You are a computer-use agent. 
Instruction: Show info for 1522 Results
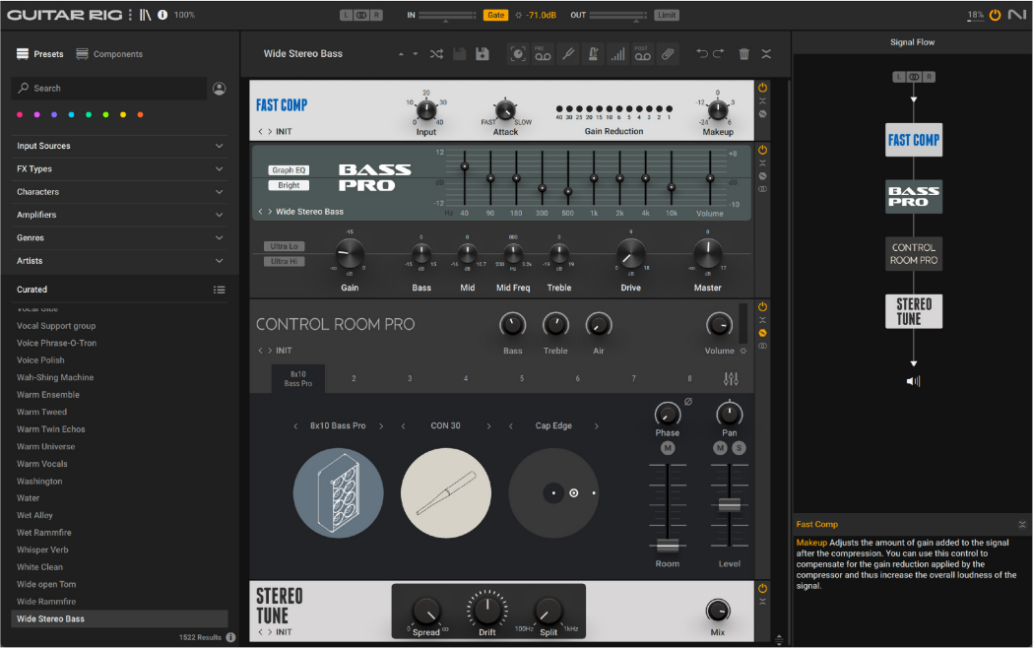[230, 637]
